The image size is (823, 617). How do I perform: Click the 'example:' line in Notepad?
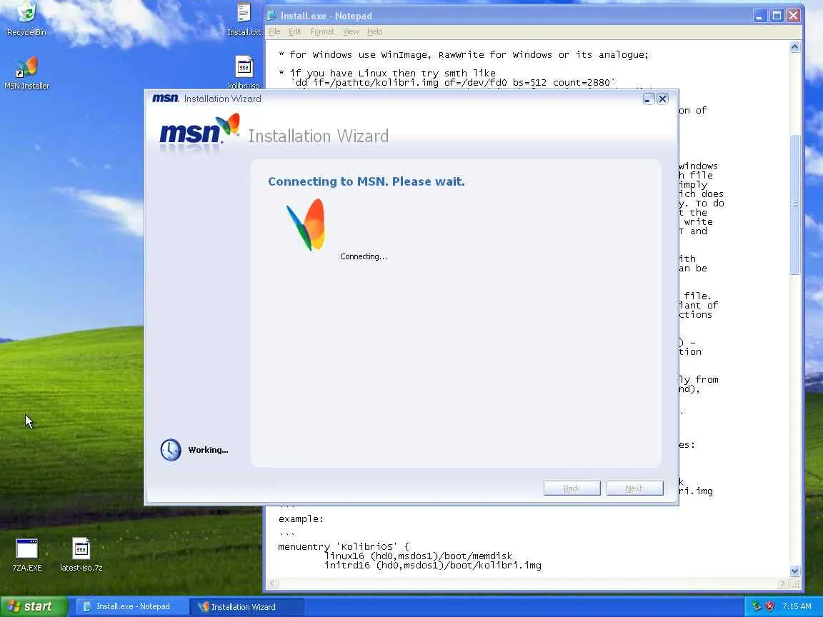[301, 519]
